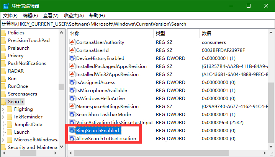Click the AllowSearchToUseLocation DWORD icon
The image size is (275, 157).
(72, 138)
